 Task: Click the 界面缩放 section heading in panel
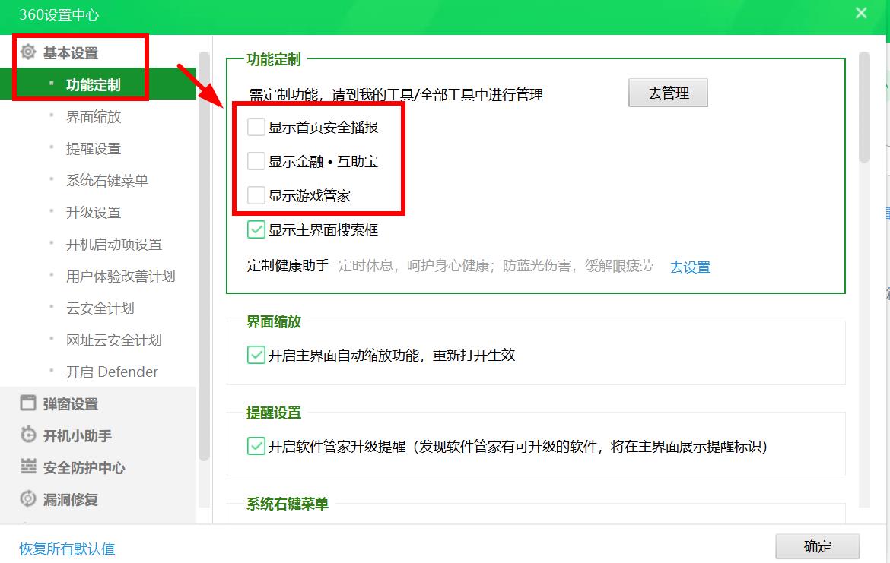[x=274, y=321]
